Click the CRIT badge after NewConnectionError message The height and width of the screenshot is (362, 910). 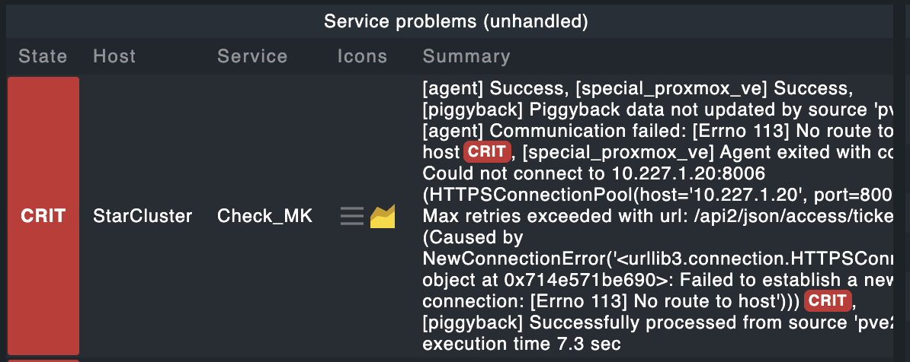point(828,300)
